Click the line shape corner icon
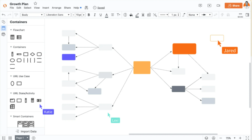The height and width of the screenshot is (140, 252). pyautogui.click(x=184, y=15)
